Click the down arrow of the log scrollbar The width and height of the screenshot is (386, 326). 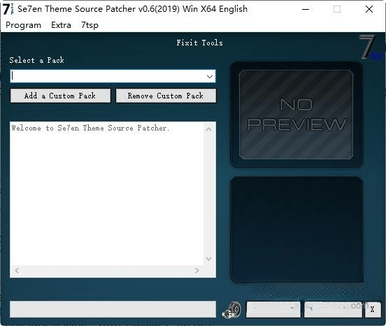(x=209, y=259)
